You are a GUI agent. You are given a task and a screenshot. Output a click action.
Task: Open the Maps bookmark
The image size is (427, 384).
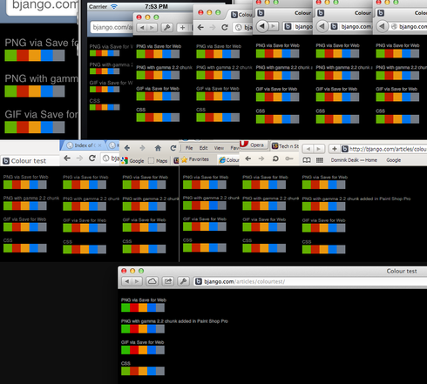[158, 160]
